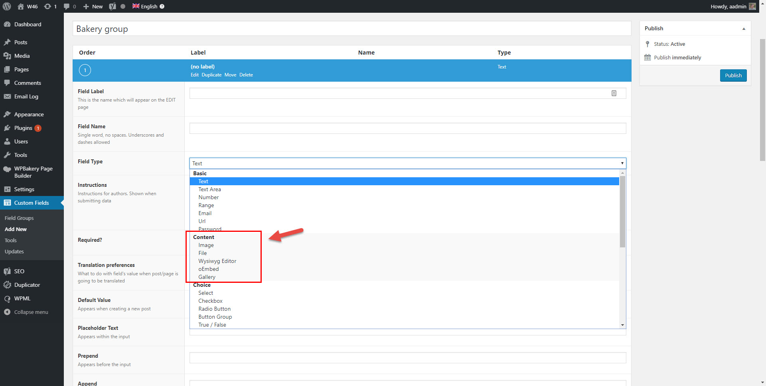Click the field type list scrollbar down arrow
This screenshot has height=386, width=766.
pyautogui.click(x=622, y=325)
